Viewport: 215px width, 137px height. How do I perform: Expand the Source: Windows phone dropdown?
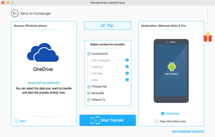point(73,26)
